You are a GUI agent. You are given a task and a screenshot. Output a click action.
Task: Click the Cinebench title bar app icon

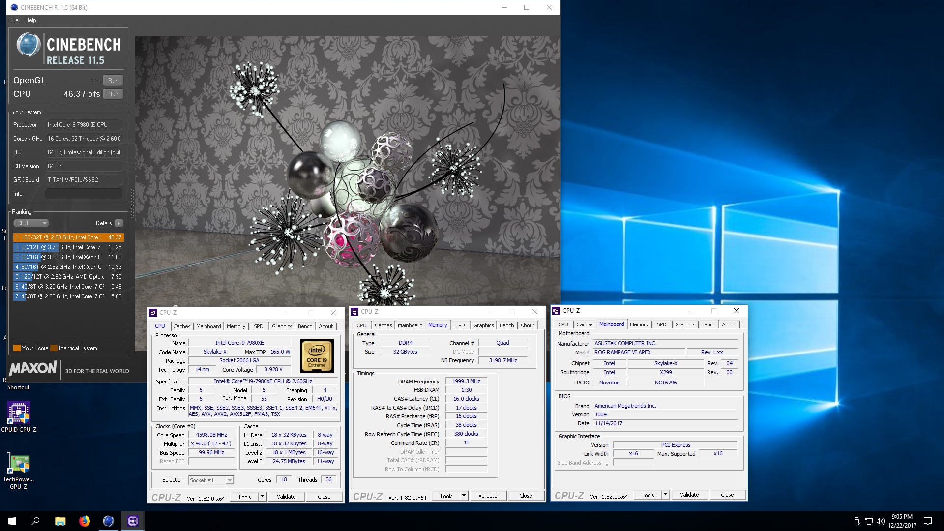14,7
